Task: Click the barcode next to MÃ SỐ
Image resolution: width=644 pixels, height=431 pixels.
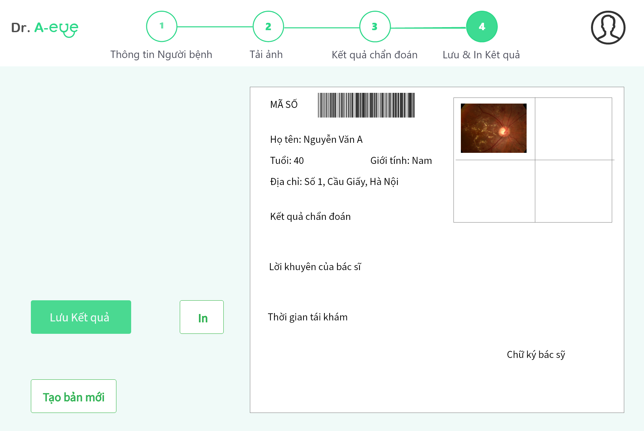Action: click(x=366, y=105)
